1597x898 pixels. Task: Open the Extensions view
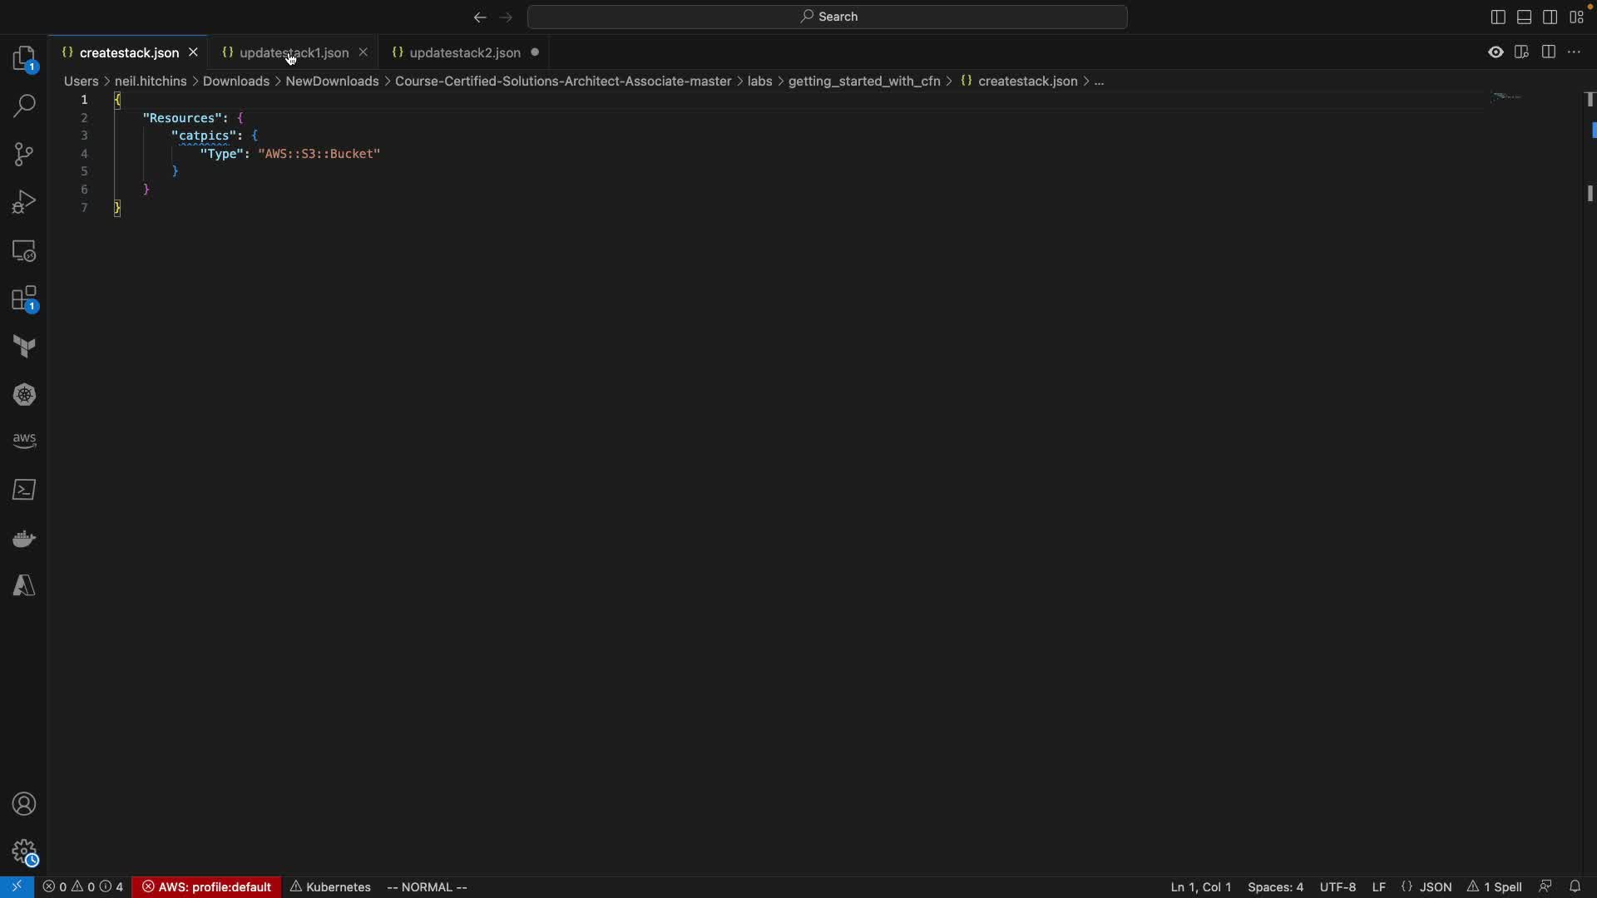[x=24, y=299]
